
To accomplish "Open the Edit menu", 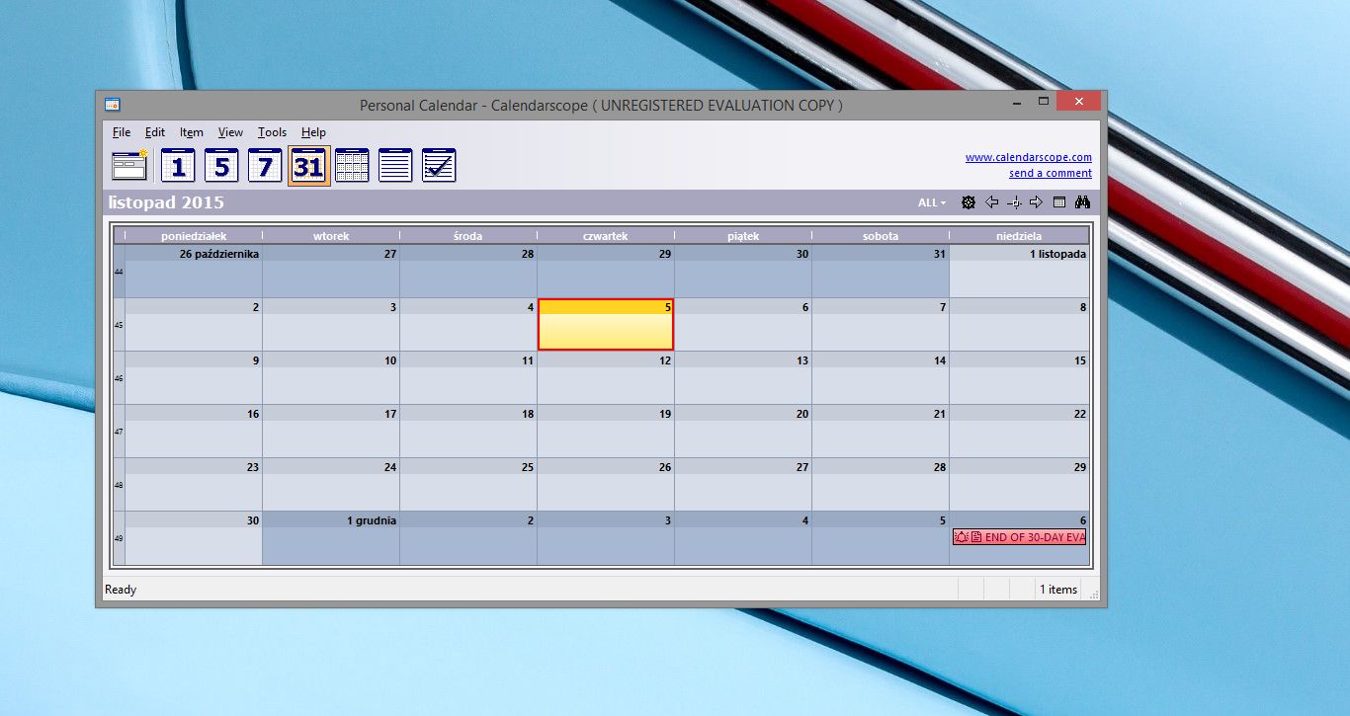I will (155, 132).
